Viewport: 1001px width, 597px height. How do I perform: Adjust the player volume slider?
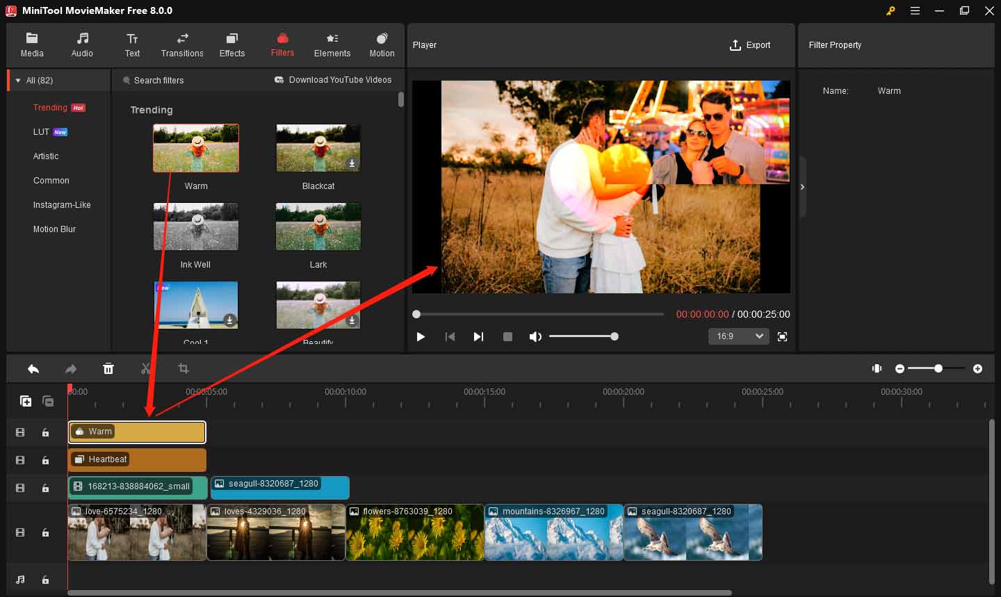584,336
